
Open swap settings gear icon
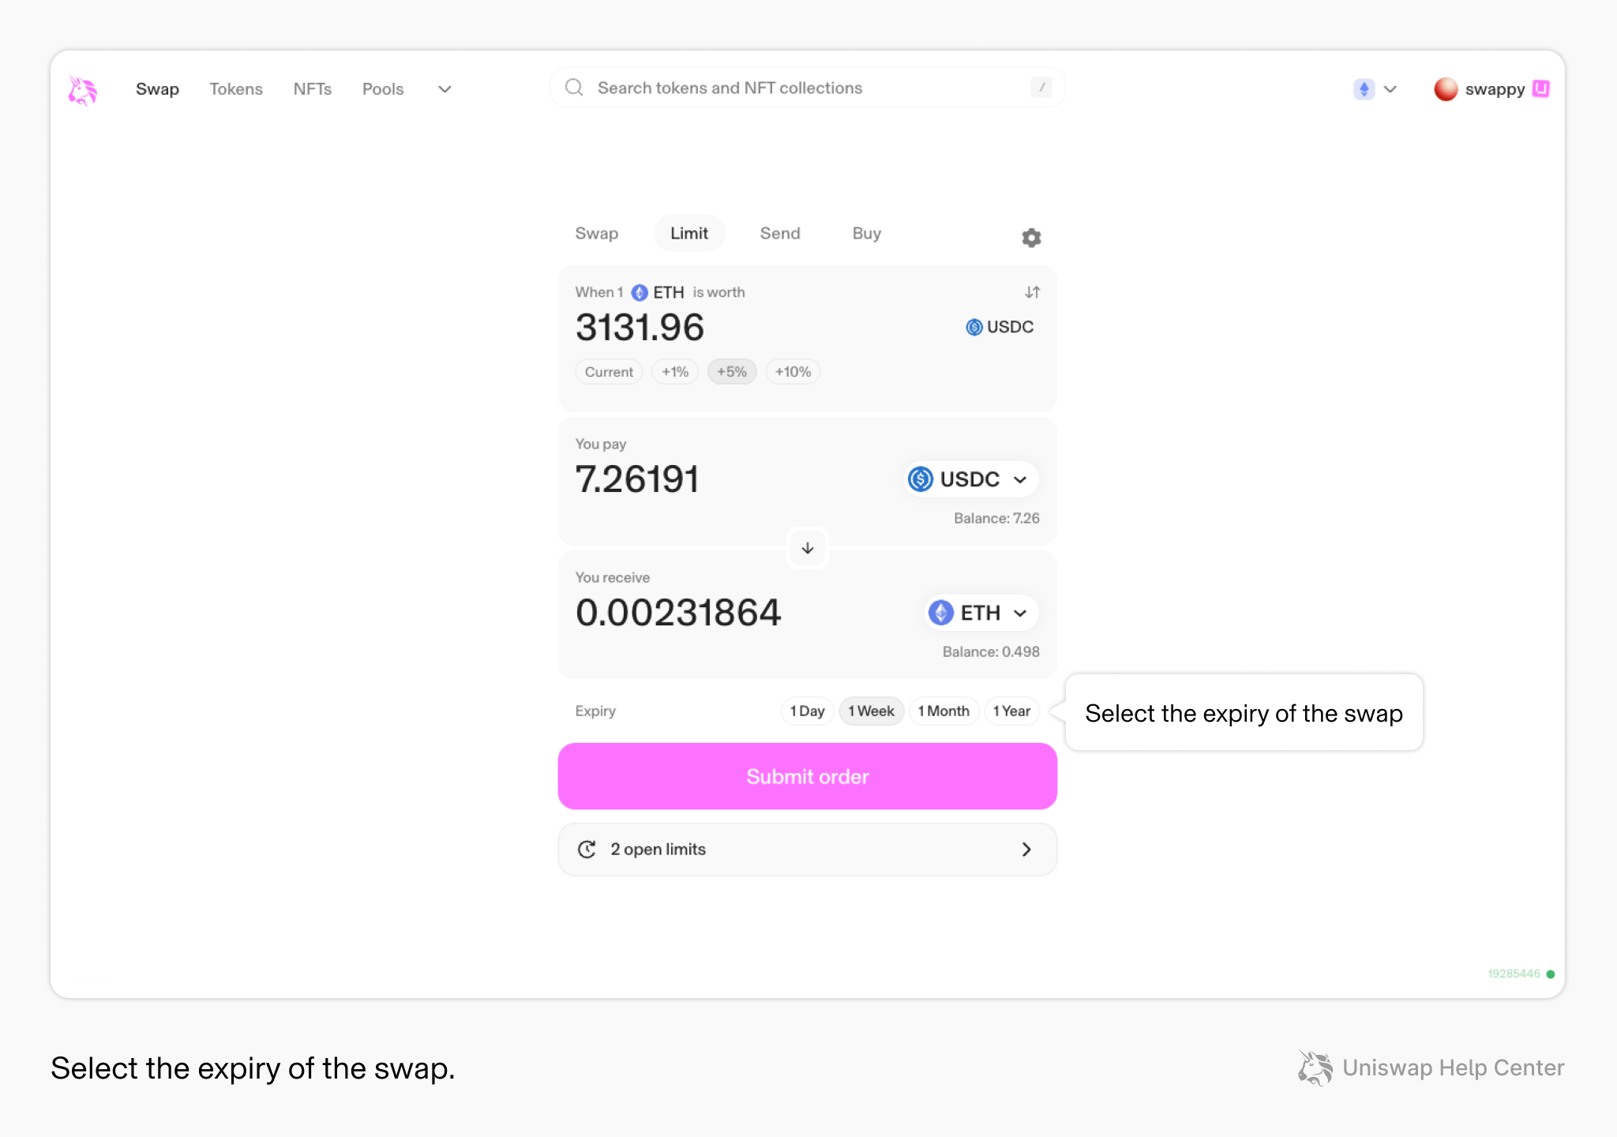point(1031,238)
